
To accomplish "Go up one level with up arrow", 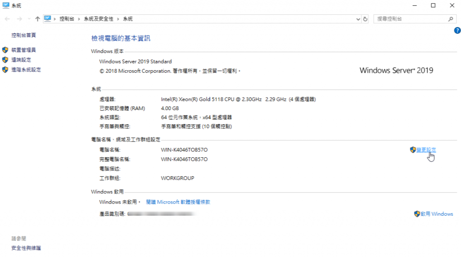I will pyautogui.click(x=37, y=19).
